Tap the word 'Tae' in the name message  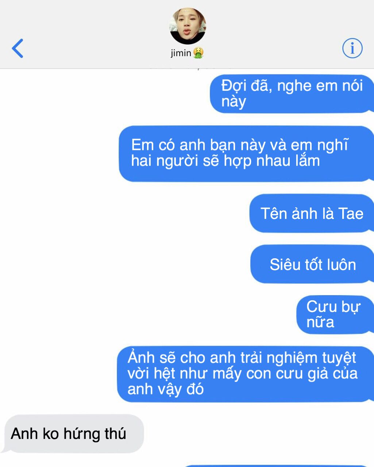click(351, 214)
